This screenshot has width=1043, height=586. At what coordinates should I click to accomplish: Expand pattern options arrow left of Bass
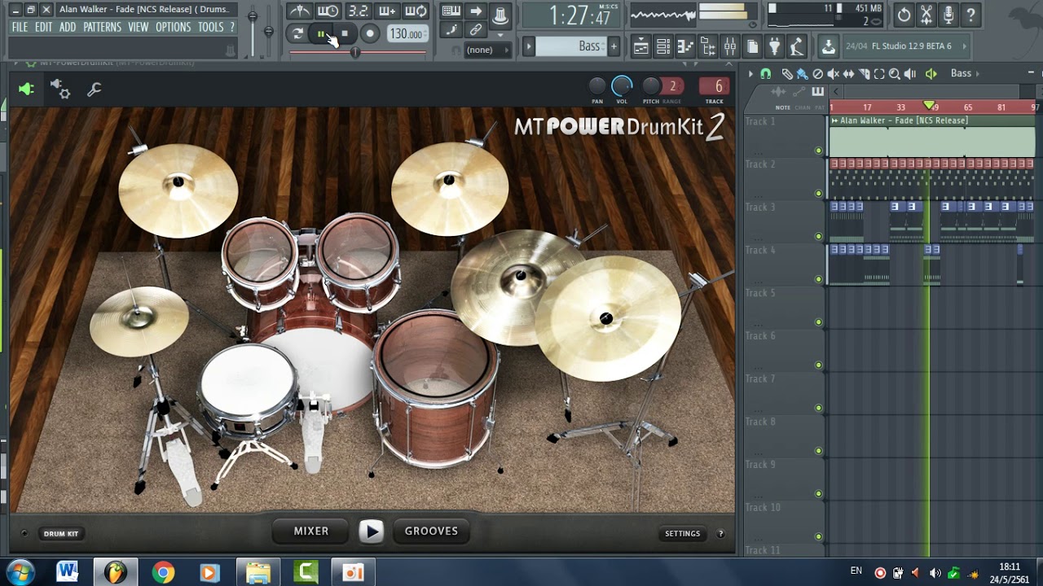pyautogui.click(x=529, y=46)
